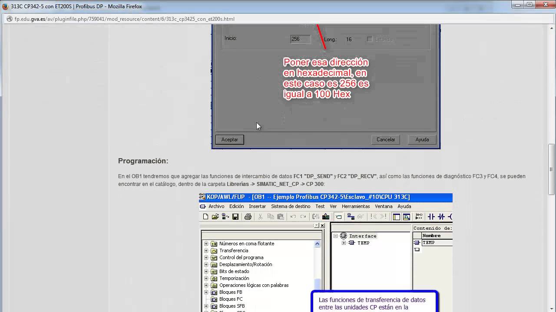Open the Sistema de destino menu
The width and height of the screenshot is (556, 312).
pyautogui.click(x=291, y=206)
